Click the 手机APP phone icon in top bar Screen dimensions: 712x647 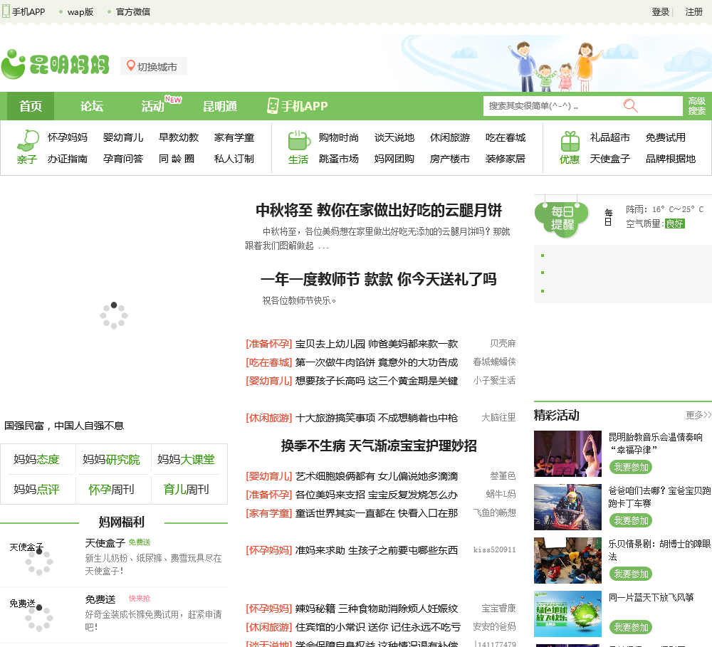point(6,11)
